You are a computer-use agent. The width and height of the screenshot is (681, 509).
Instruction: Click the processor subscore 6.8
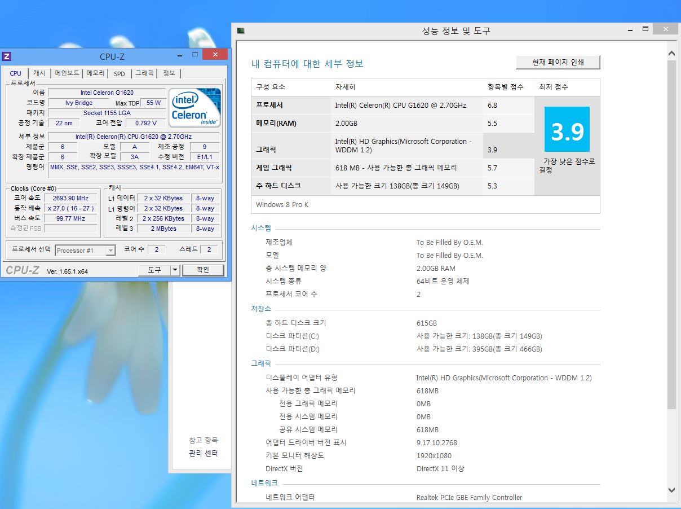492,105
